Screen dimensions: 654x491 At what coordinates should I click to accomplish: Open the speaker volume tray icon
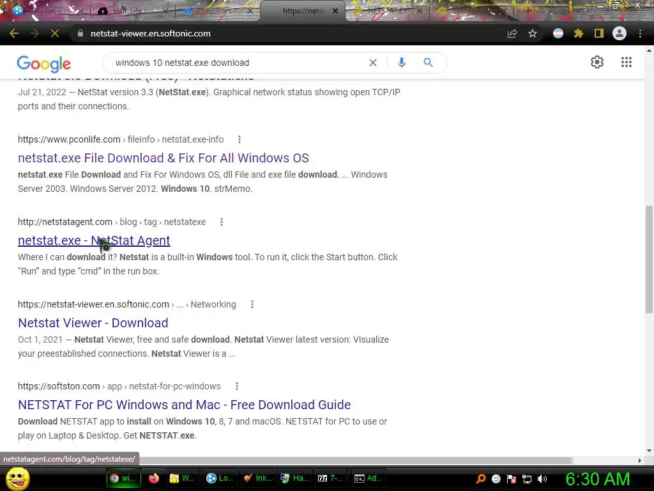542,479
